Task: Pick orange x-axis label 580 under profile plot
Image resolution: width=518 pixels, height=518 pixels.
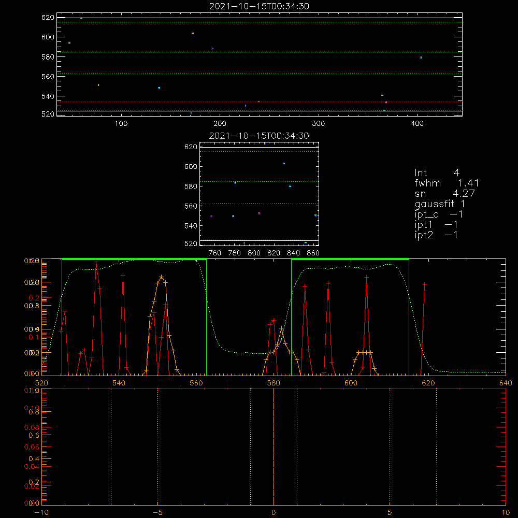Action: (274, 383)
